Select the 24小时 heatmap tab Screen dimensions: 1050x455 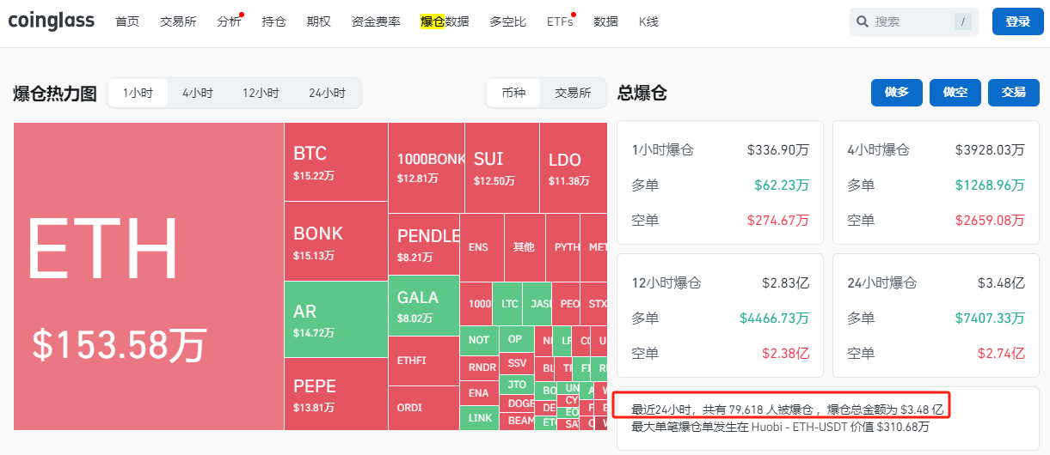click(x=327, y=93)
